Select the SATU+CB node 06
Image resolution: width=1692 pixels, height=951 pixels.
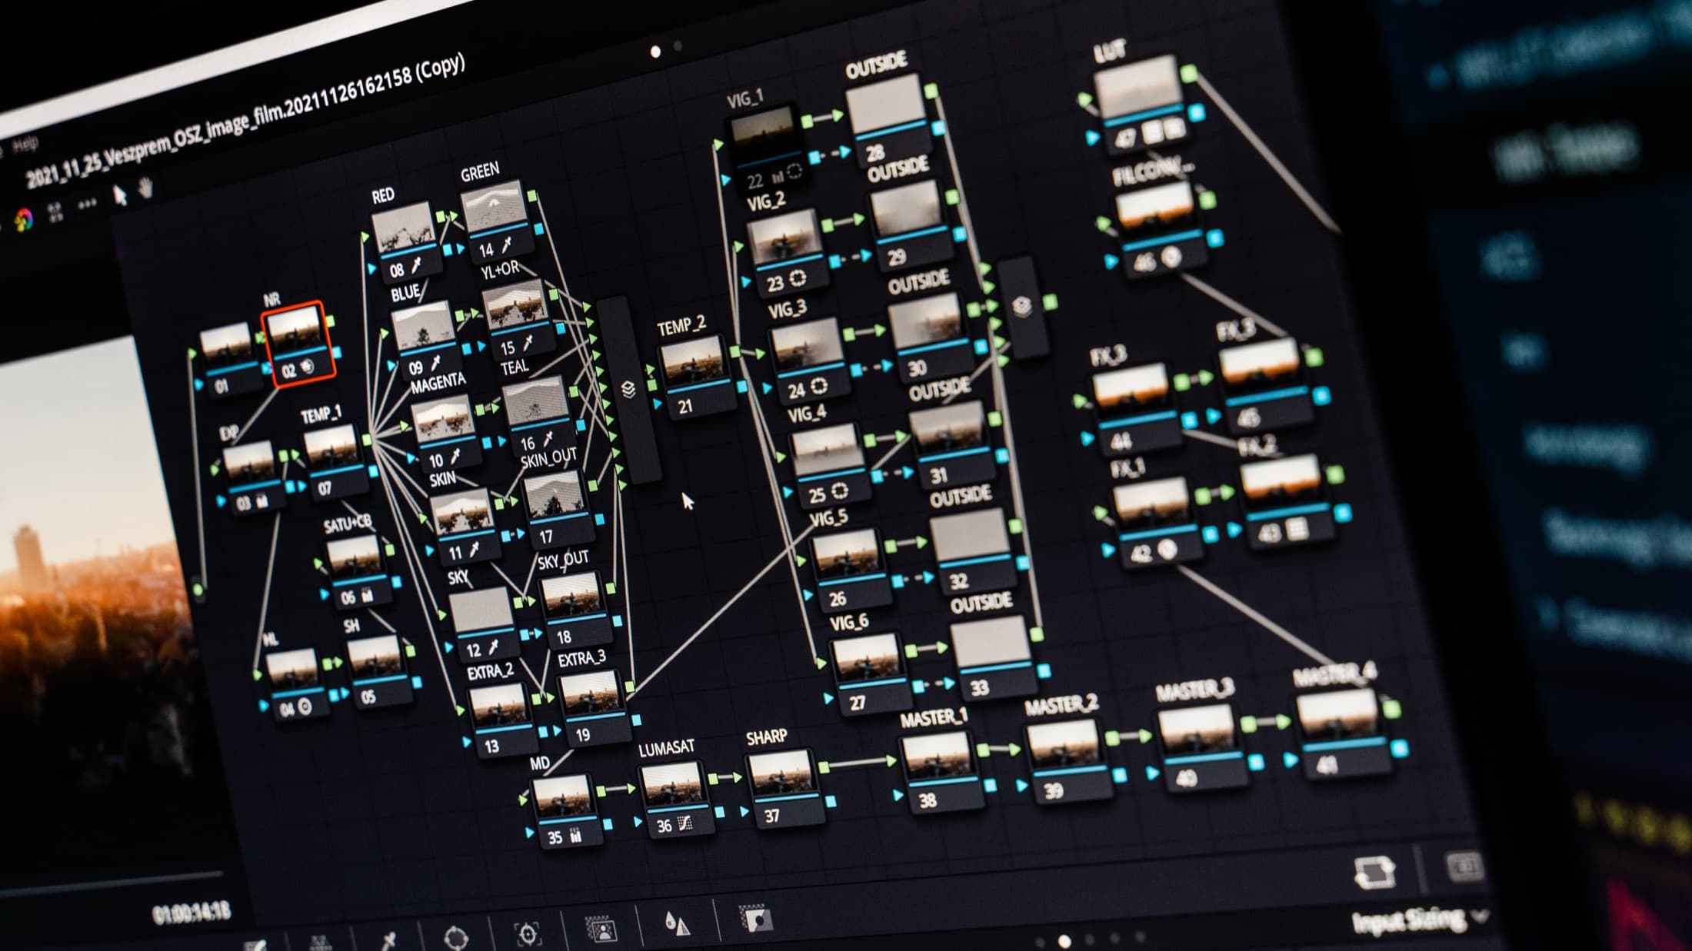click(x=357, y=573)
